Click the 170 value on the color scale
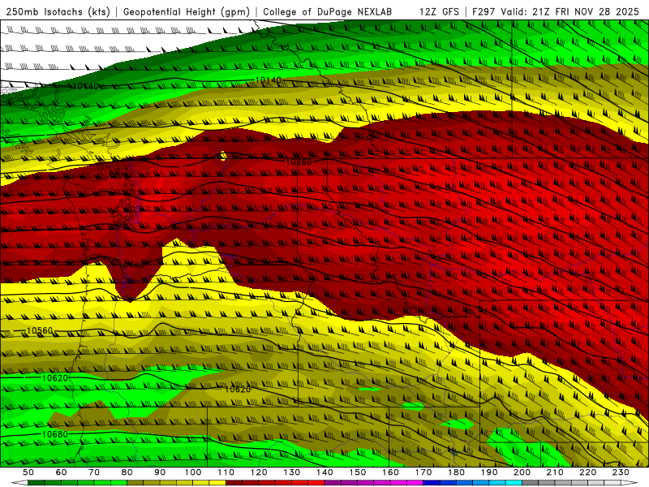The width and height of the screenshot is (649, 487). [423, 472]
